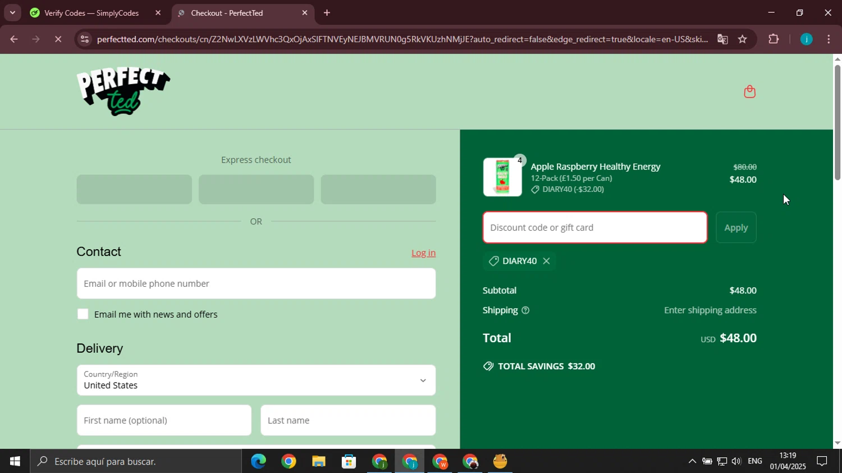842x473 pixels.
Task: Click the Apply discount button
Action: pos(736,227)
